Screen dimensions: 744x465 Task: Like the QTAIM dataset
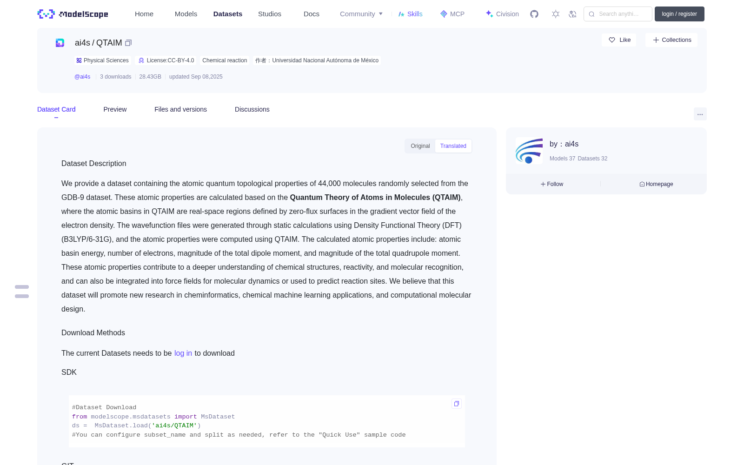pos(619,40)
